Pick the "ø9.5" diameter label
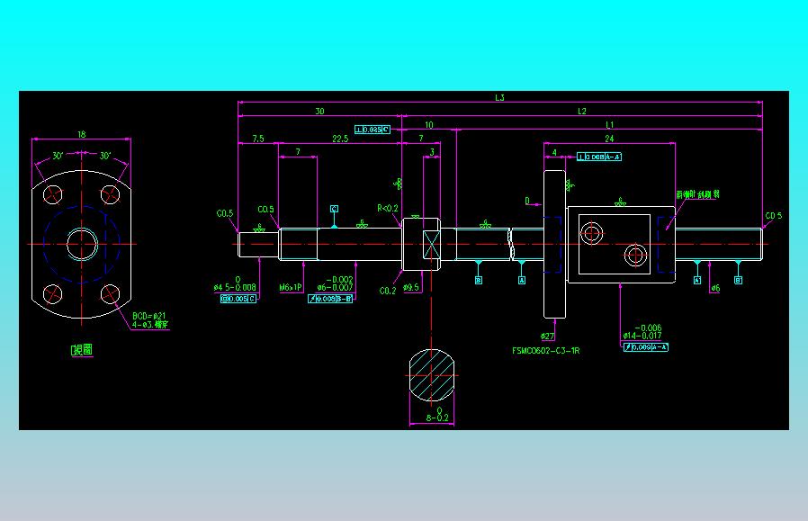This screenshot has width=808, height=521. tap(410, 288)
